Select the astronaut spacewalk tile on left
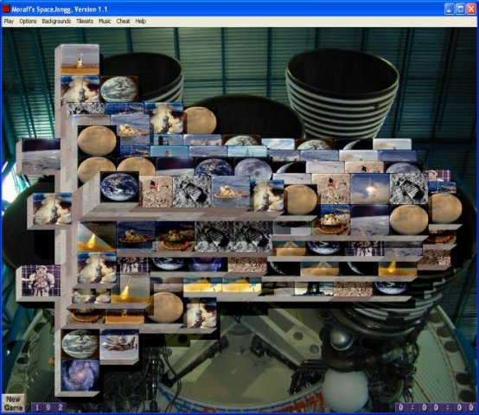Screen dimensions: 479x415 [x=41, y=280]
